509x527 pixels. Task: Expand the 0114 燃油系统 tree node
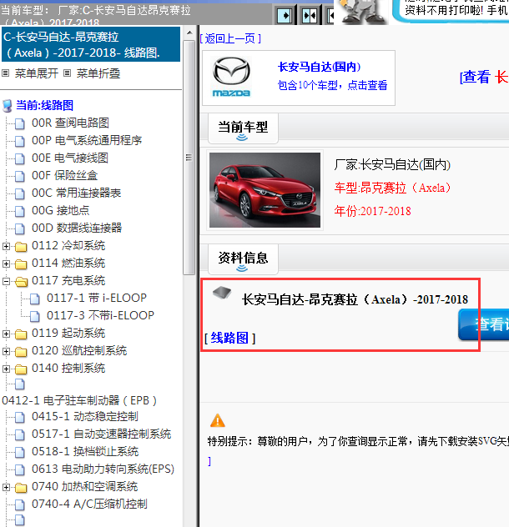click(x=6, y=263)
